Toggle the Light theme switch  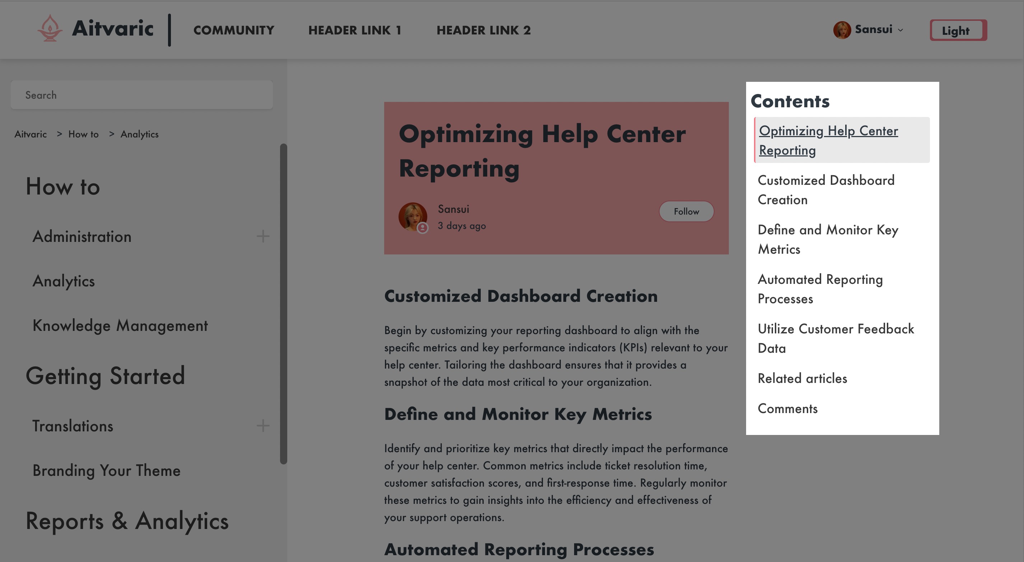(958, 30)
